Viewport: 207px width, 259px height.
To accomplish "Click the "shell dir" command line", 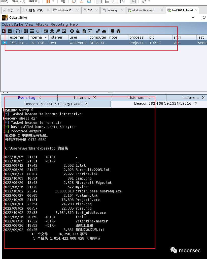I will point(28,119).
